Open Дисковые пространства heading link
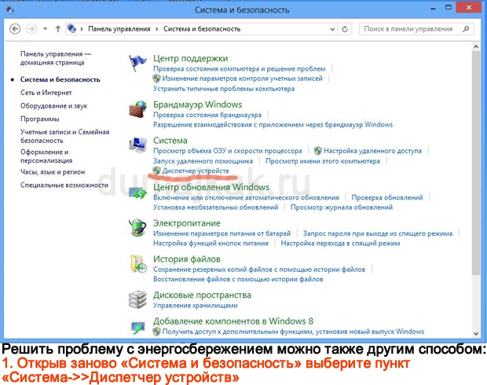Image resolution: width=487 pixels, height=385 pixels. [202, 295]
